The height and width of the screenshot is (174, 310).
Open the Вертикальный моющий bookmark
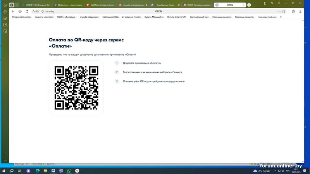200,17
